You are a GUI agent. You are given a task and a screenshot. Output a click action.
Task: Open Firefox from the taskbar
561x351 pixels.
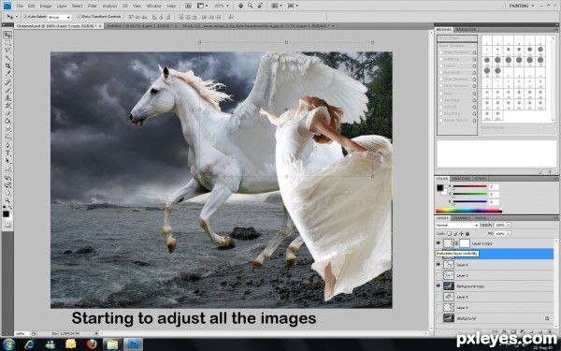coord(92,344)
